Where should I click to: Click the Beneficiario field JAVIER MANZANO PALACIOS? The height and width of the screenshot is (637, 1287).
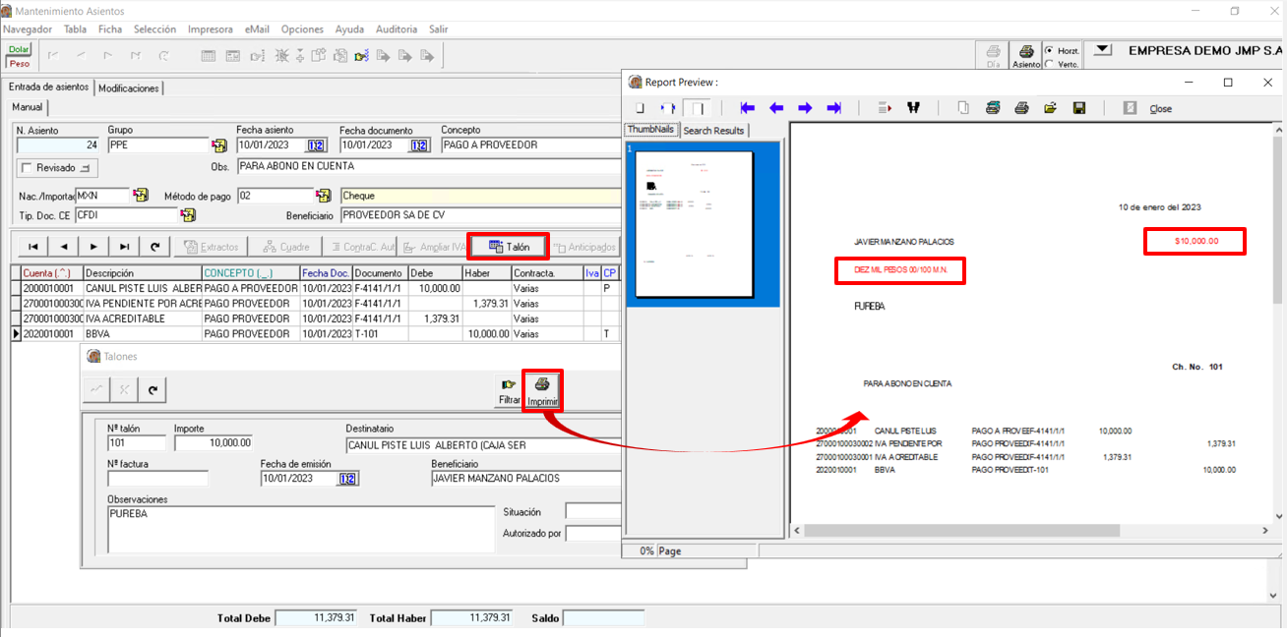click(x=526, y=479)
